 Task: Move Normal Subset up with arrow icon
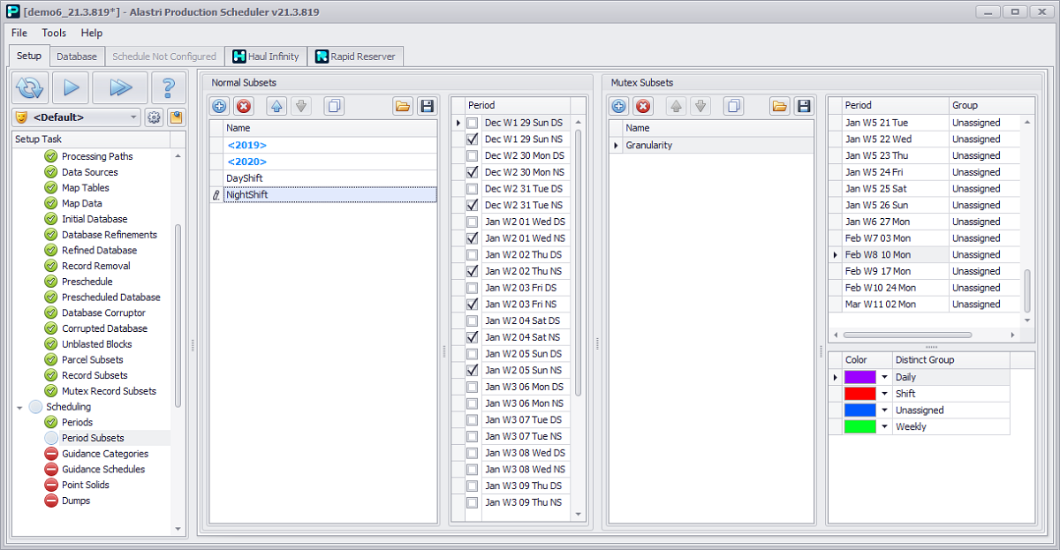(x=276, y=106)
